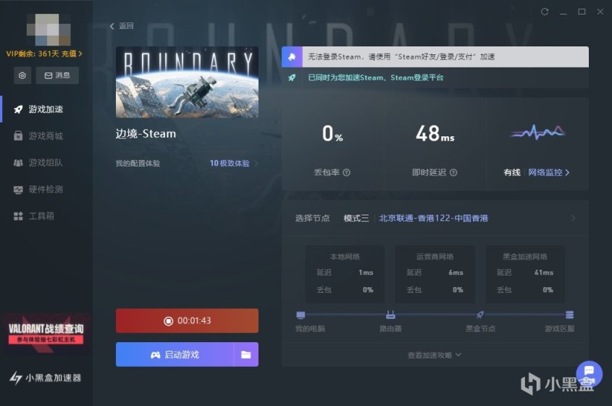
Task: Click the user avatar picture
Action: pos(49,30)
